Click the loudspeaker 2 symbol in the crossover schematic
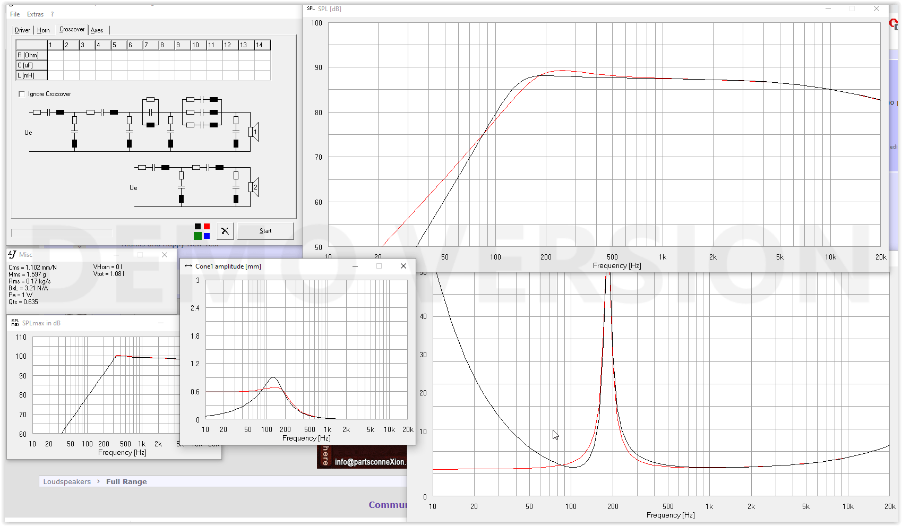Viewport: 902px width, 526px height. (x=254, y=187)
